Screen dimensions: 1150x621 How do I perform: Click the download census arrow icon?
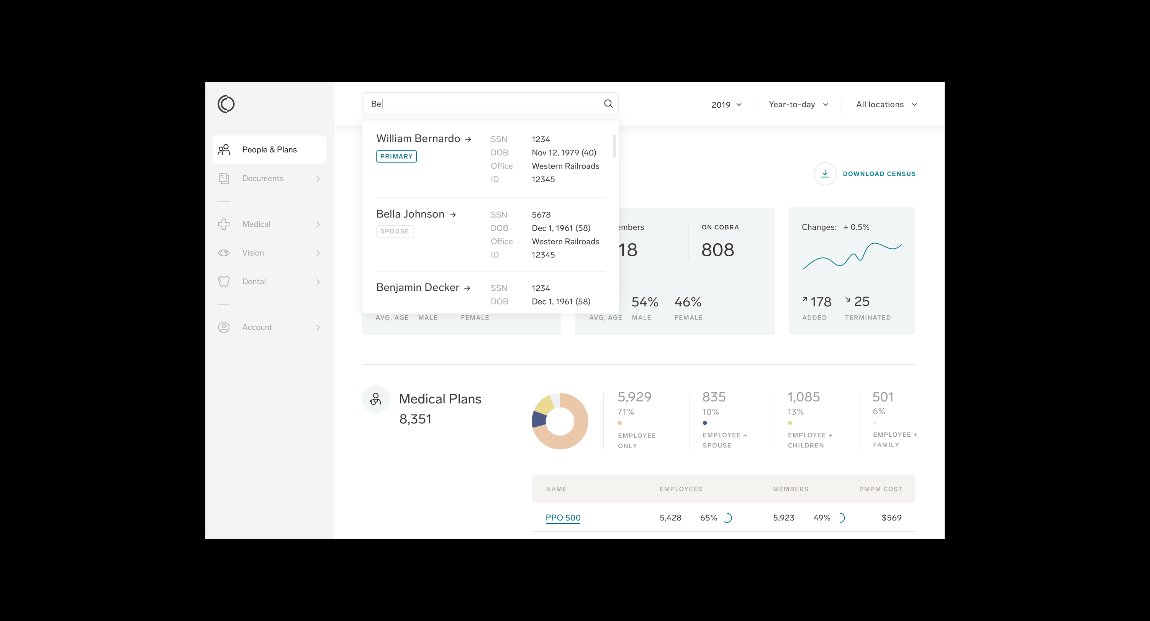click(824, 174)
